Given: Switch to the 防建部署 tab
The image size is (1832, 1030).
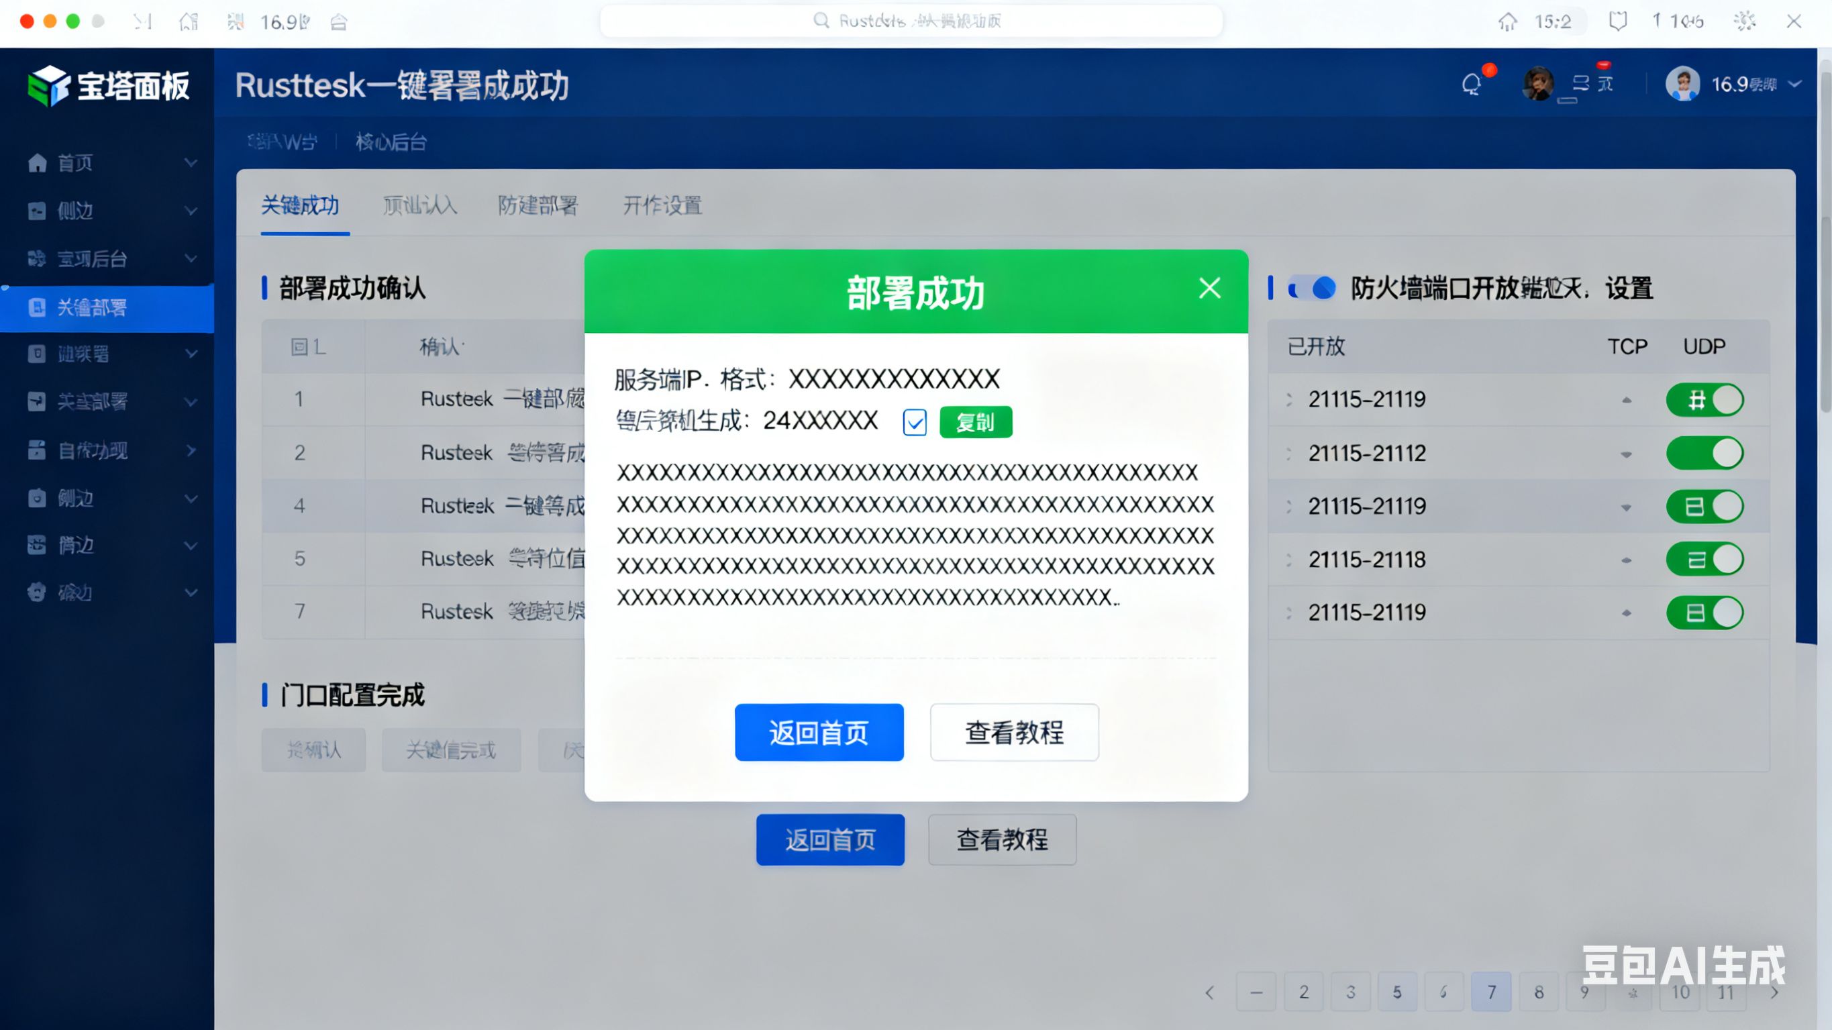Looking at the screenshot, I should point(537,205).
